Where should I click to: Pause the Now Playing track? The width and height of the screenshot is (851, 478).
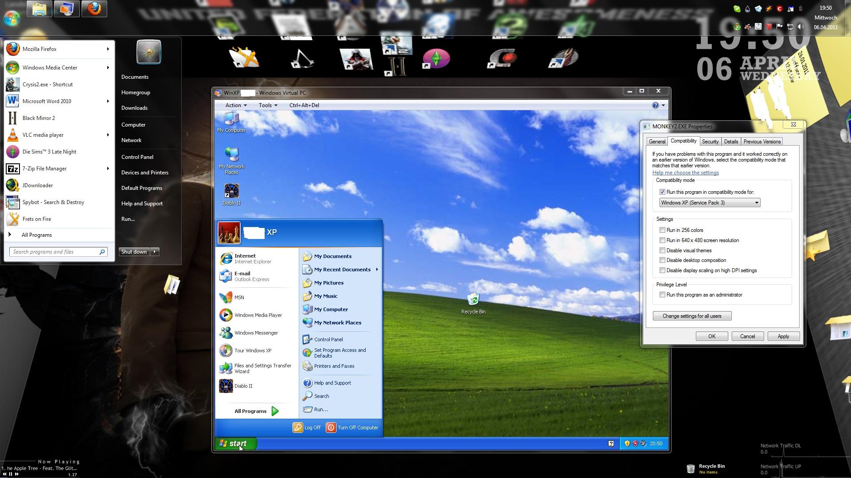coord(11,474)
